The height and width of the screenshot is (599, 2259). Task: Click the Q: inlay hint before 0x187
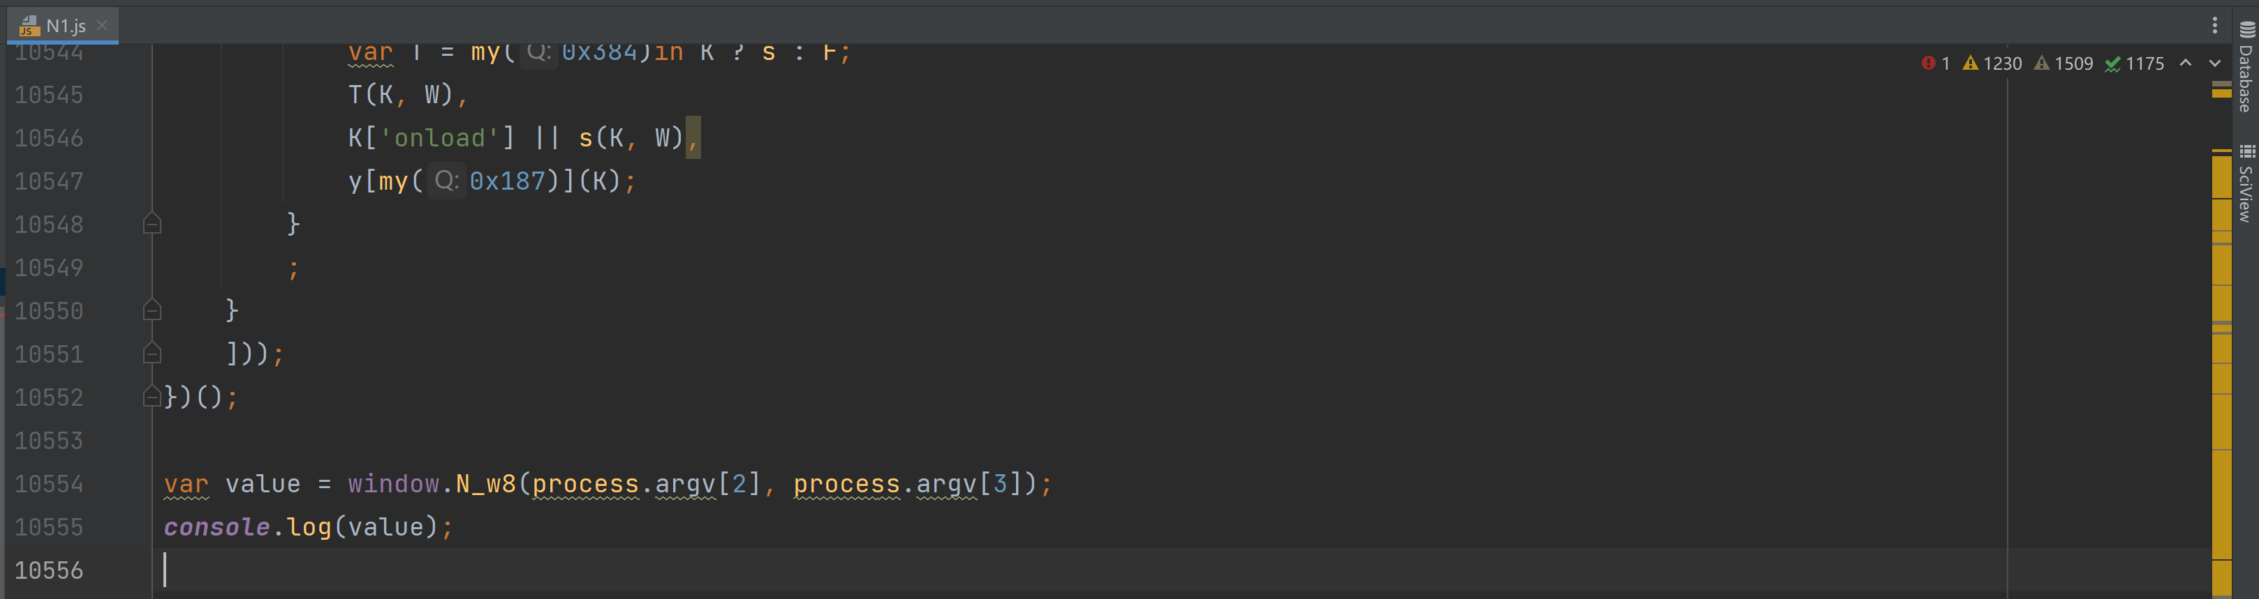pos(446,181)
